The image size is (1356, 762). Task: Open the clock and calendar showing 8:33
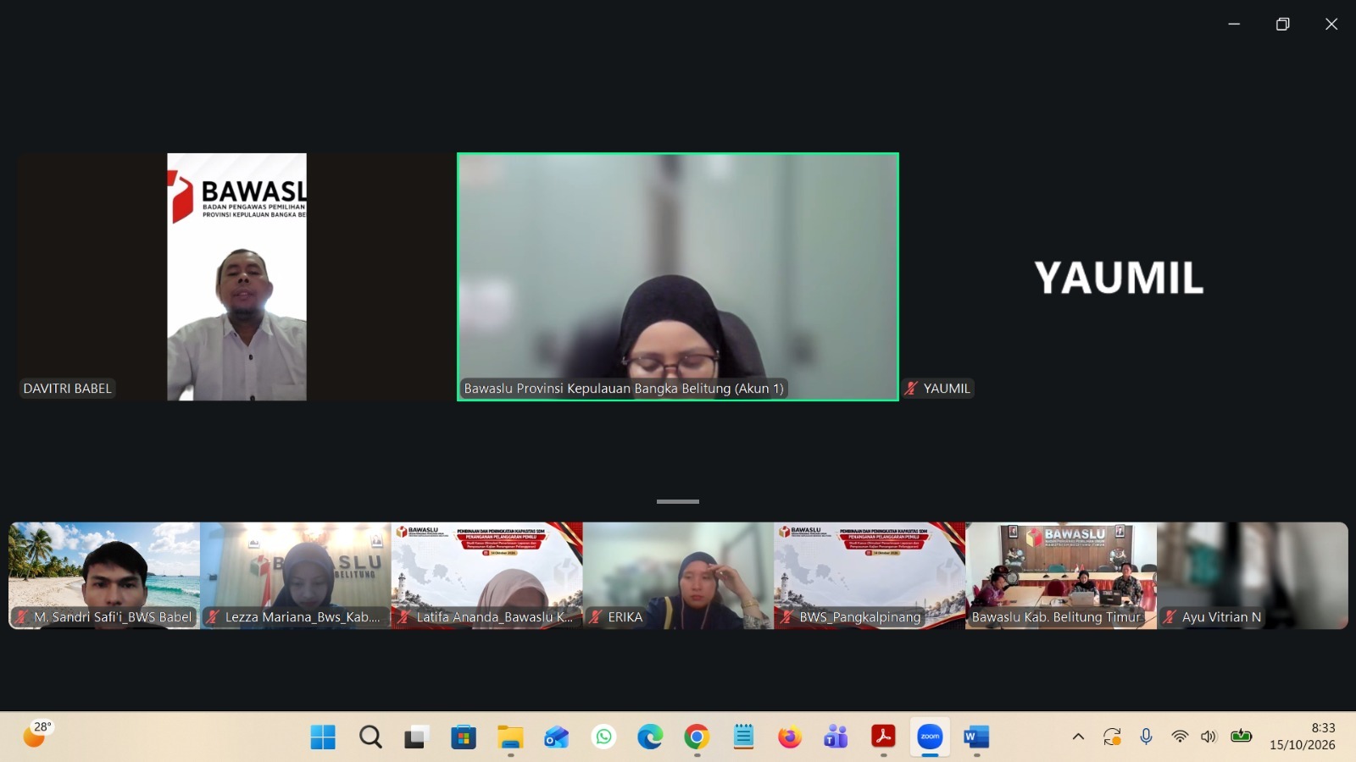tap(1303, 737)
